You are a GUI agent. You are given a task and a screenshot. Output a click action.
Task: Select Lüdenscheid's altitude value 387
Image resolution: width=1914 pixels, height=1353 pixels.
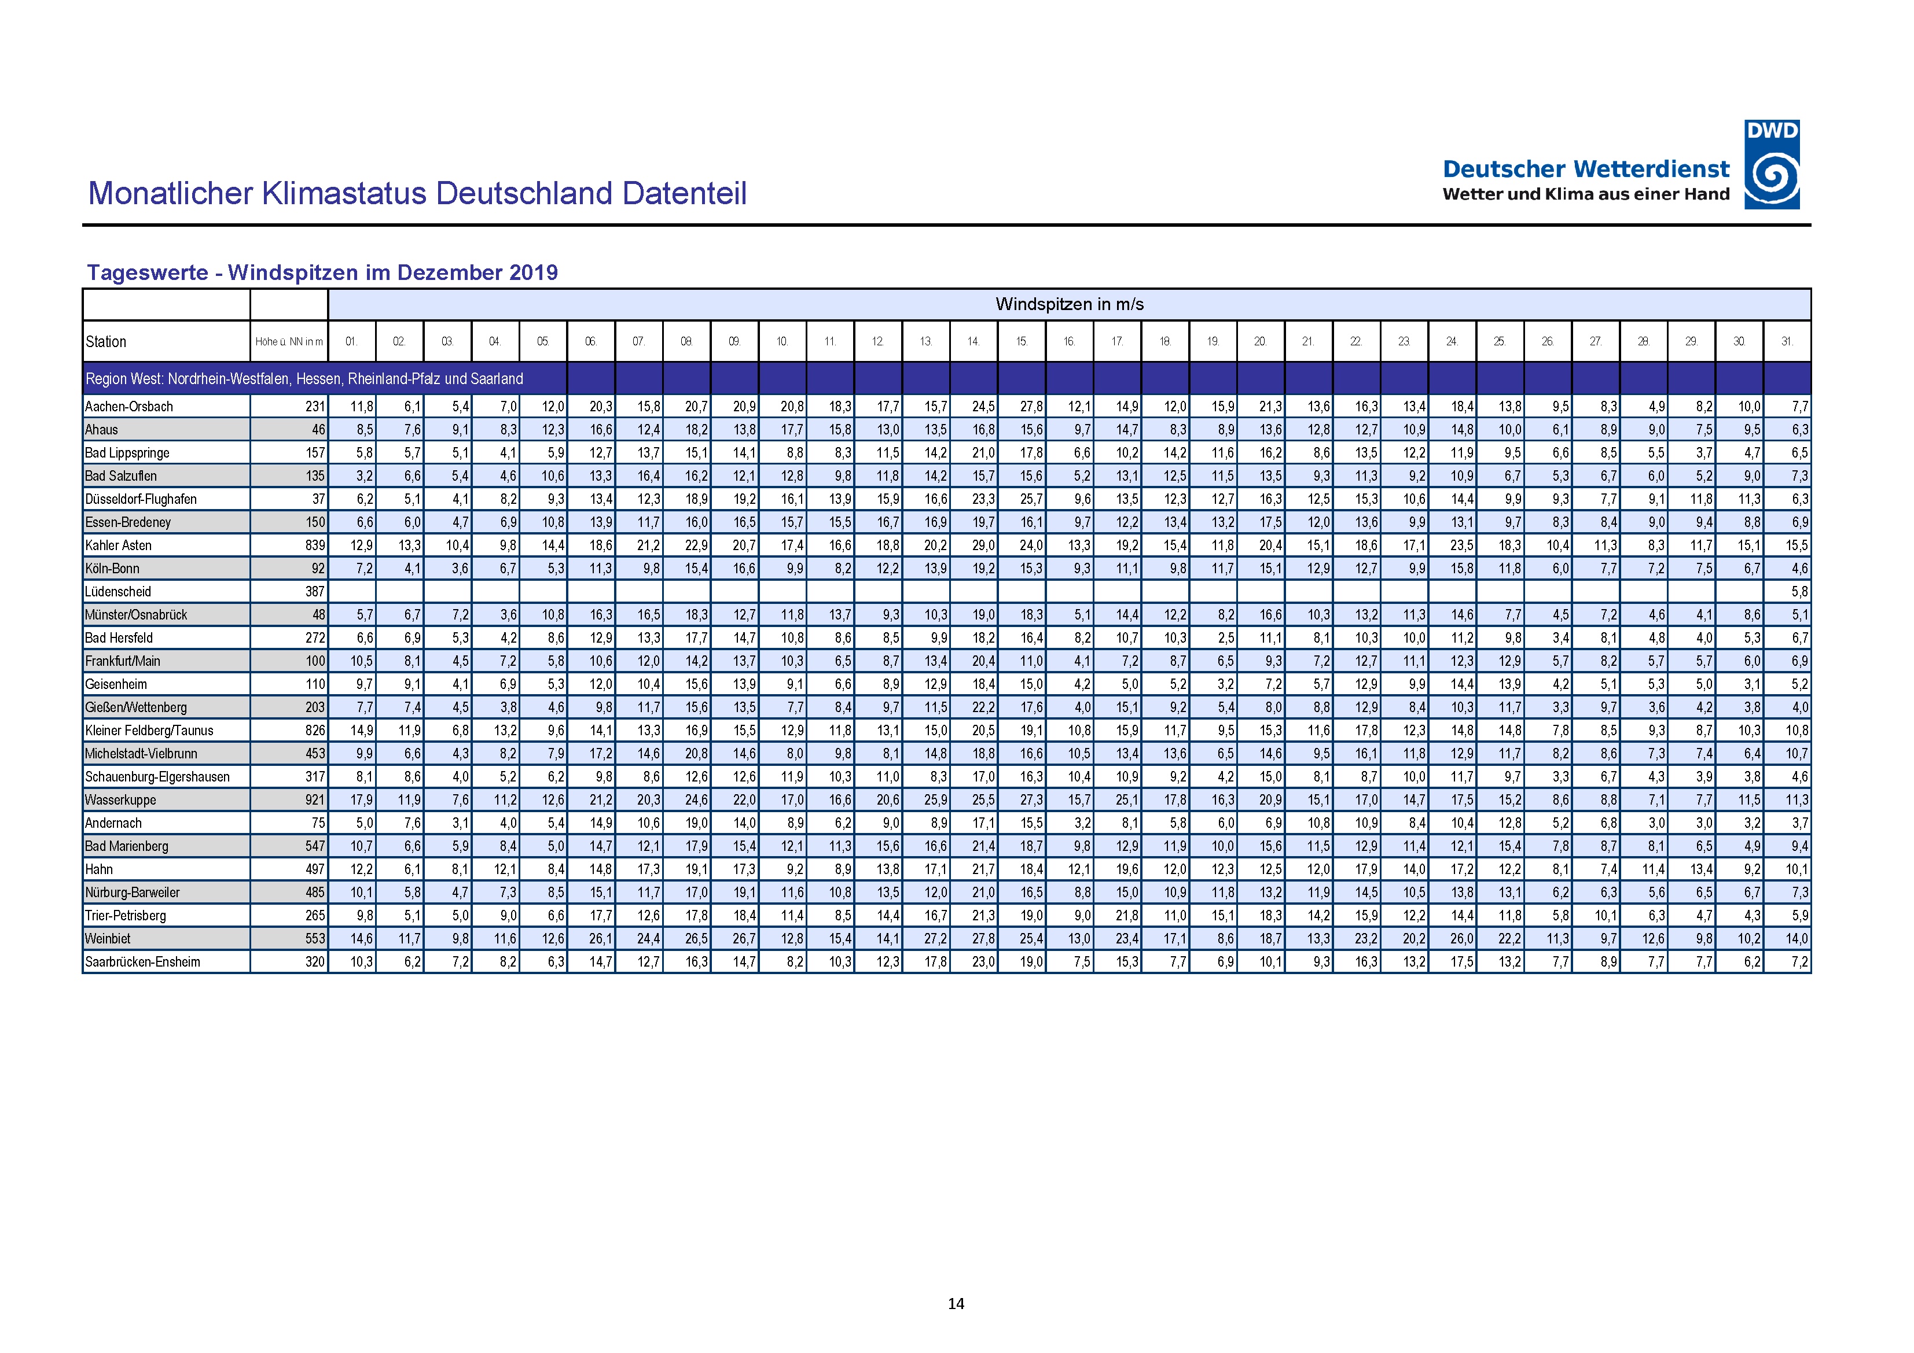click(315, 592)
